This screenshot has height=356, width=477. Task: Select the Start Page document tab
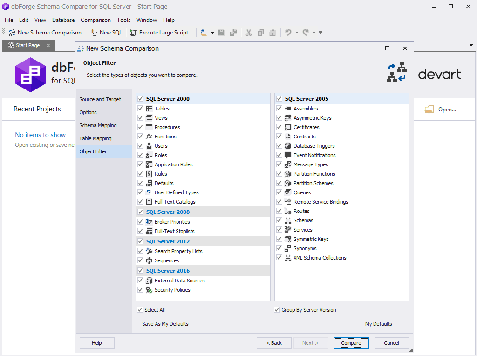pyautogui.click(x=27, y=45)
